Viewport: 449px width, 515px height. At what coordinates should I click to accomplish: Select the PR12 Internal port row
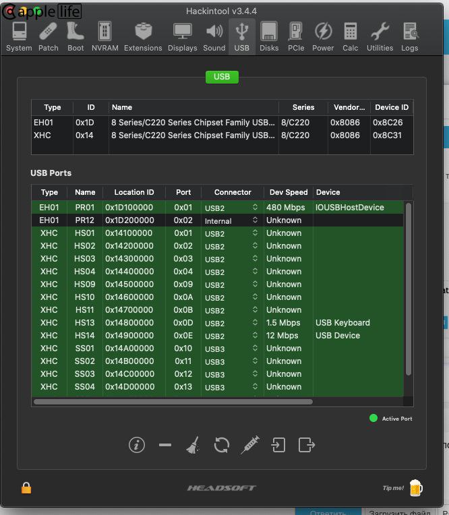[x=218, y=220]
